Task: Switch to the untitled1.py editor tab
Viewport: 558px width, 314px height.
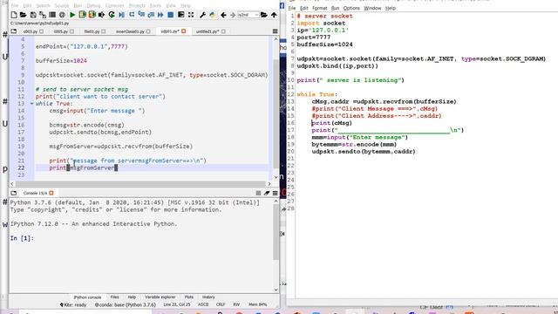Action: pyautogui.click(x=208, y=31)
